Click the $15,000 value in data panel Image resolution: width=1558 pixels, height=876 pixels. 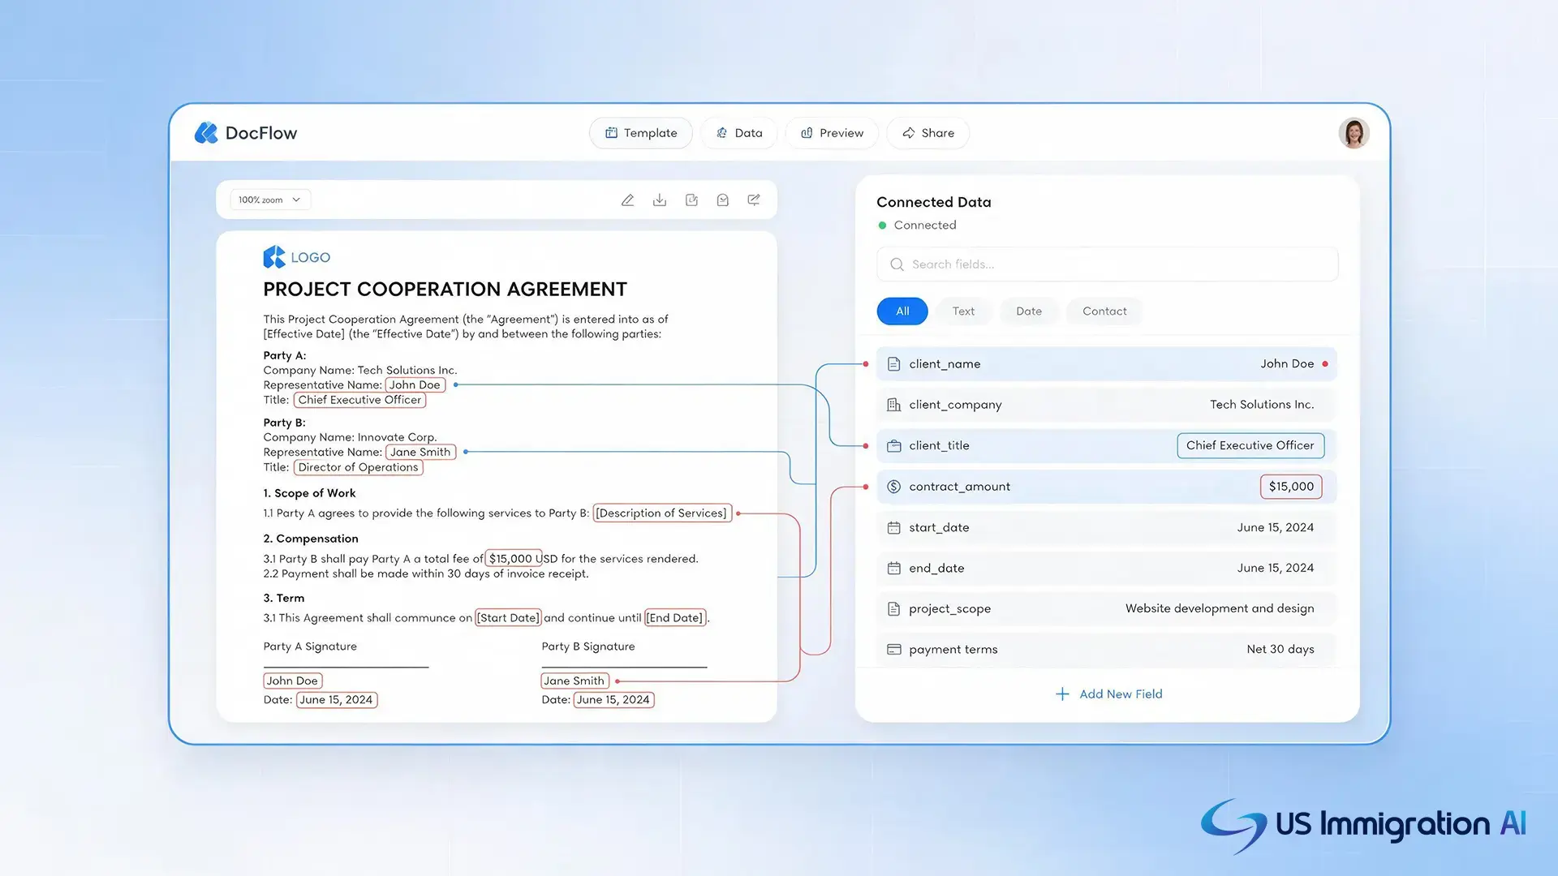pos(1291,487)
